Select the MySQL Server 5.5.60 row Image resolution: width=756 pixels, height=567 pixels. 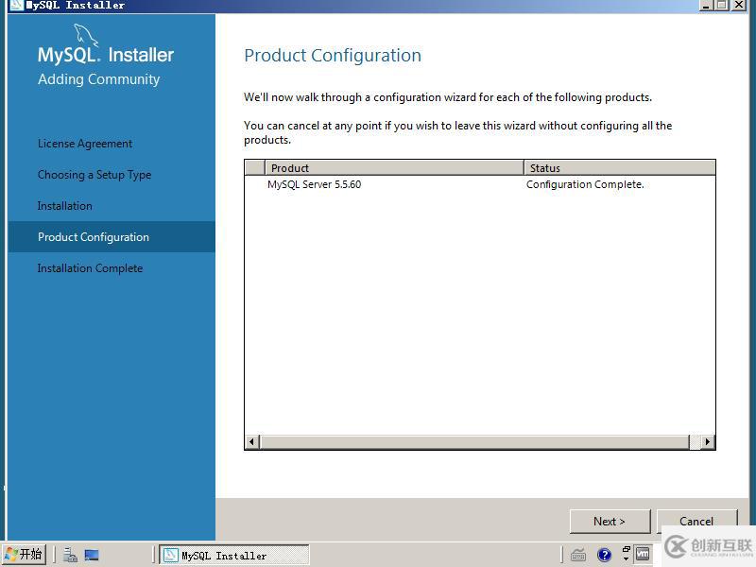coord(480,184)
